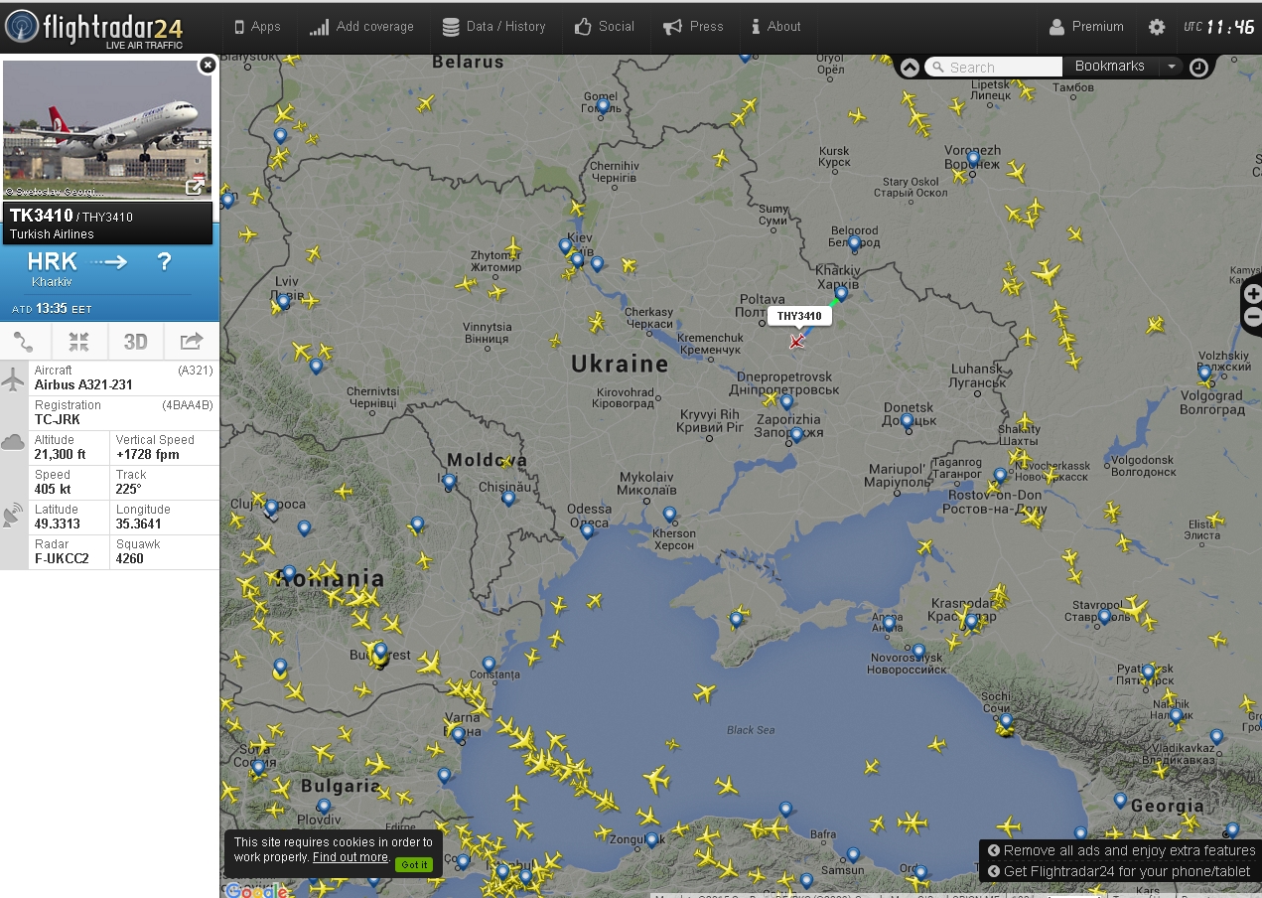Expand the Bookmarks dropdown arrow
This screenshot has height=898, width=1262.
1172,67
